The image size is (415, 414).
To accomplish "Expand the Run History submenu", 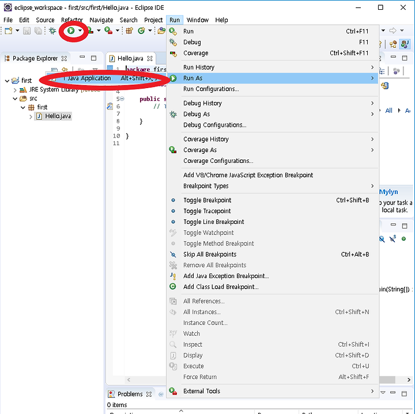I will (x=272, y=67).
